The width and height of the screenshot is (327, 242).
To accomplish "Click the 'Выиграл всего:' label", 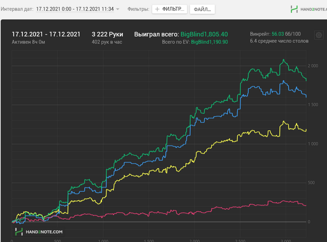I will [x=156, y=34].
